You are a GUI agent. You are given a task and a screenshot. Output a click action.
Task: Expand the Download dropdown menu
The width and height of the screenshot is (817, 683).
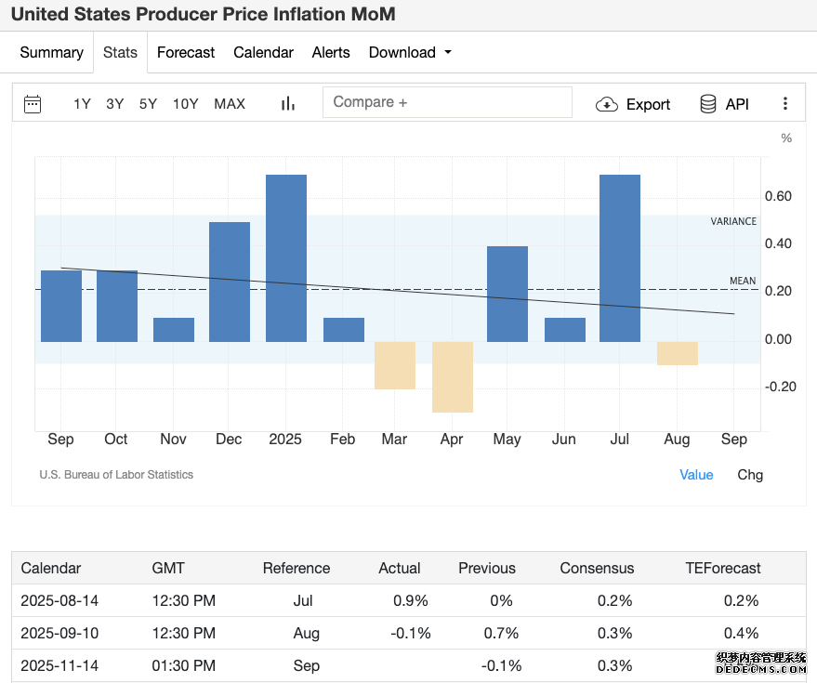pos(410,52)
